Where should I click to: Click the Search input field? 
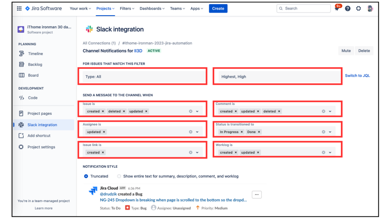tap(304, 8)
